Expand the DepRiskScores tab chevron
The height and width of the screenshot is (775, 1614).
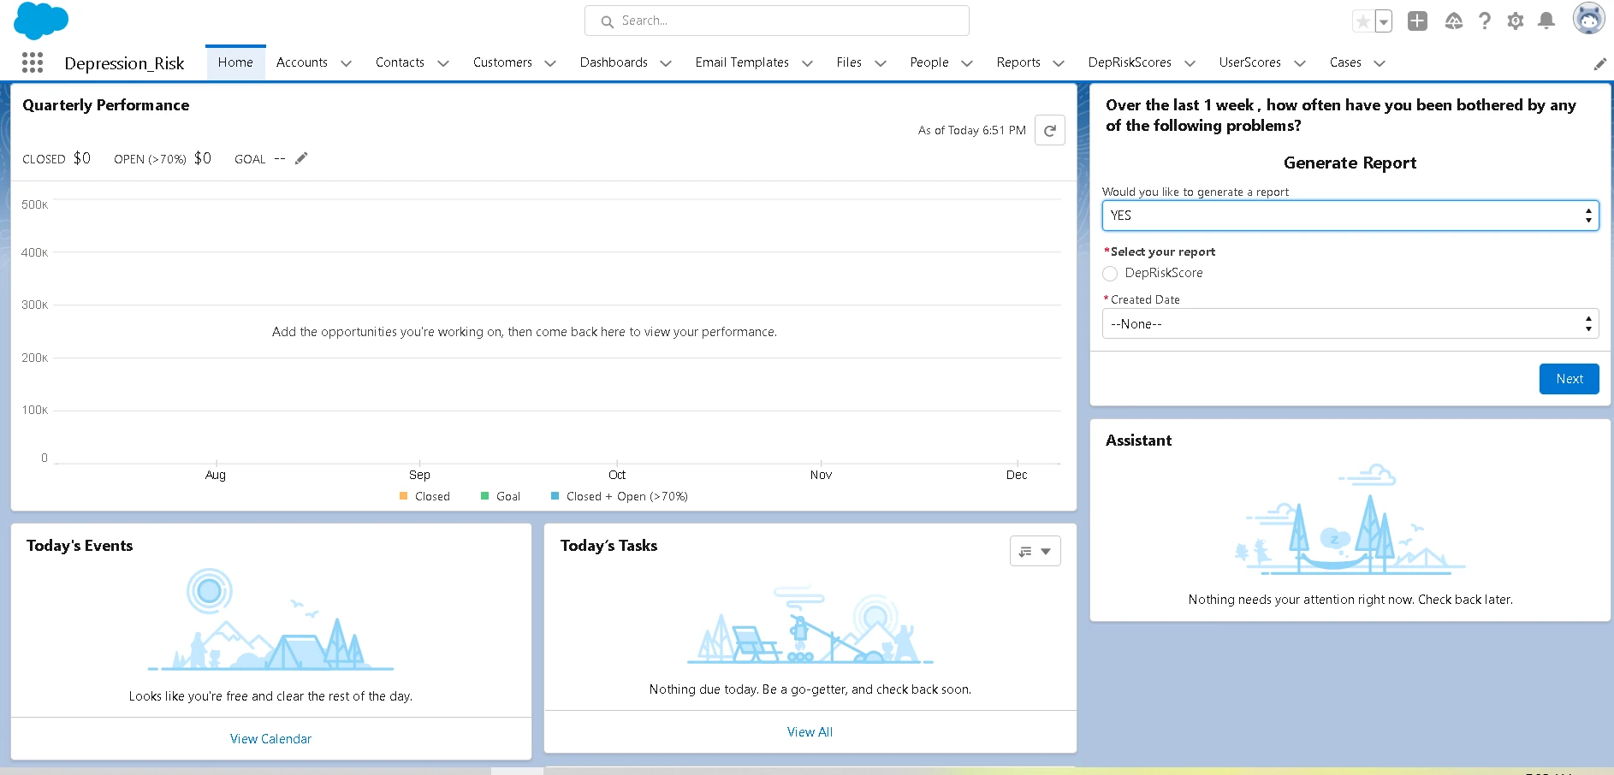[1190, 63]
